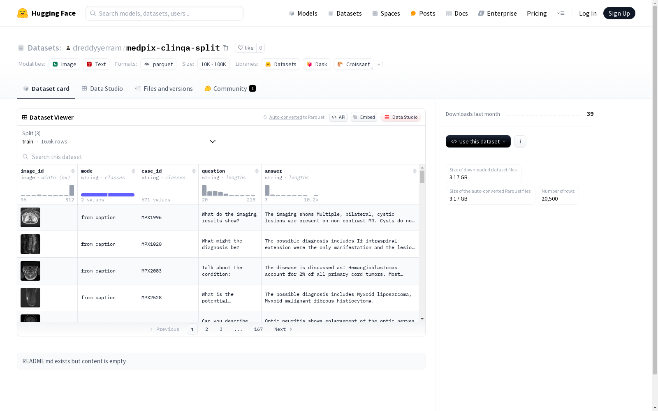Click the Auto-converted link
This screenshot has height=411, width=658.
285,117
